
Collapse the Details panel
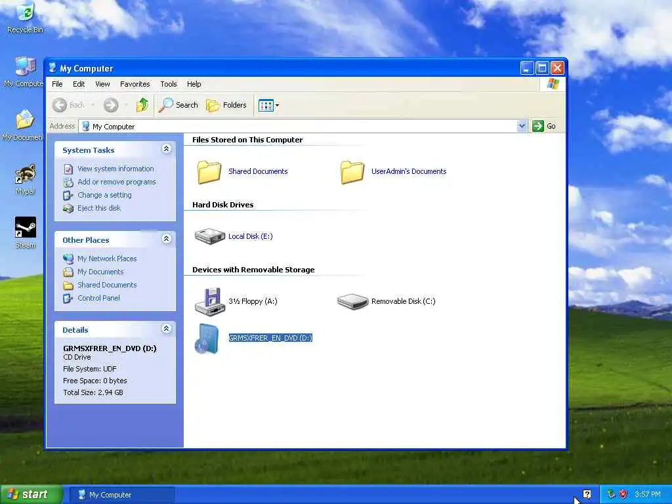(x=166, y=329)
